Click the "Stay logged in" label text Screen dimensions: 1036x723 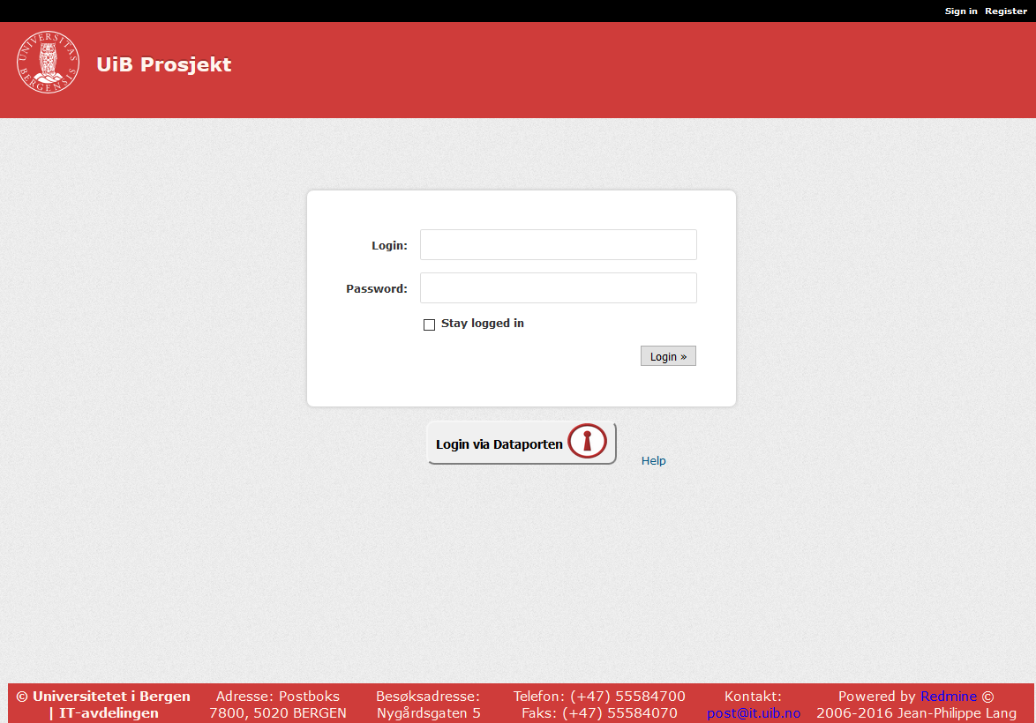coord(482,324)
